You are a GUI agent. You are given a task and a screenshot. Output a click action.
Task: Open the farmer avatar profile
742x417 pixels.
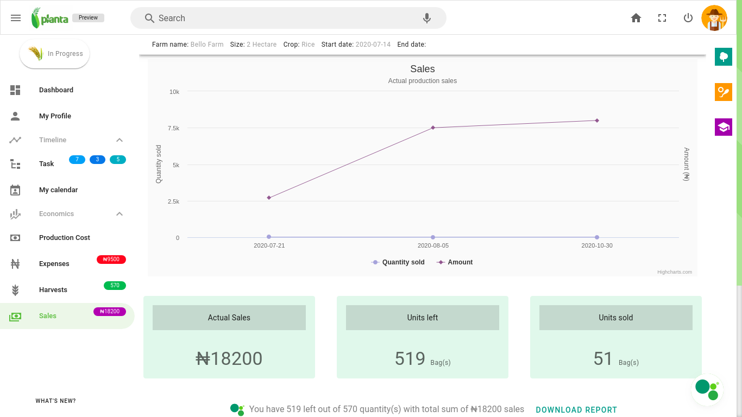[714, 18]
